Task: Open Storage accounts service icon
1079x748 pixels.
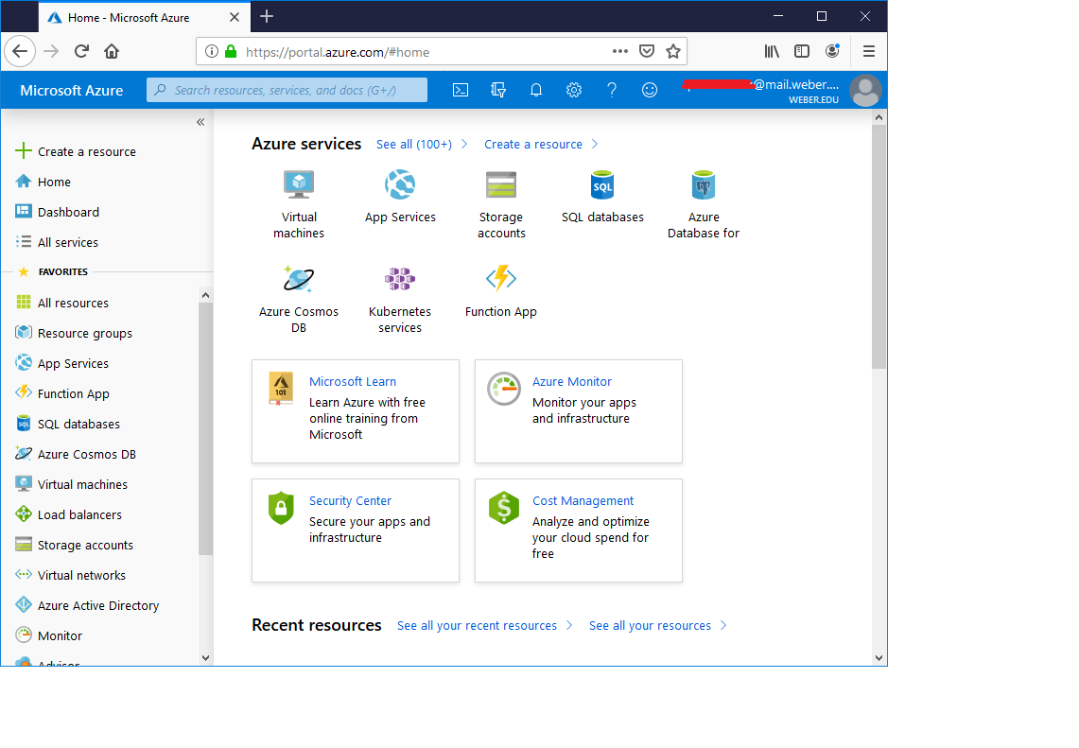Action: 501,184
